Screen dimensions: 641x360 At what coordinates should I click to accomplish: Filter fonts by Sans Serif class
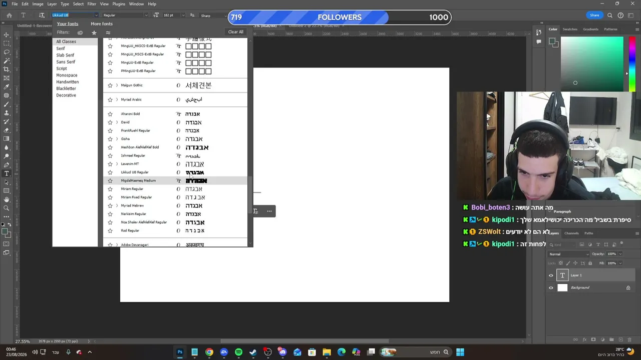pos(66,62)
